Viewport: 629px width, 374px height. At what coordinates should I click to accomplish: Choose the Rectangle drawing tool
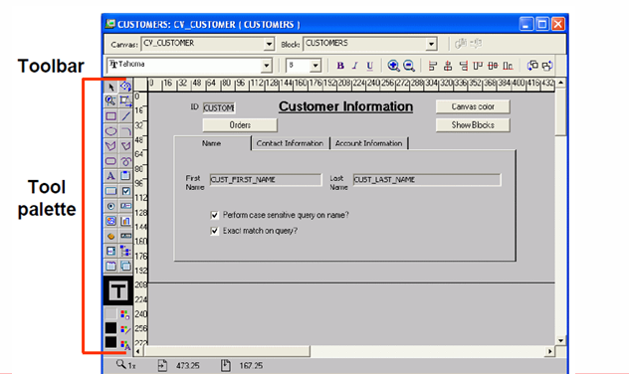point(110,116)
